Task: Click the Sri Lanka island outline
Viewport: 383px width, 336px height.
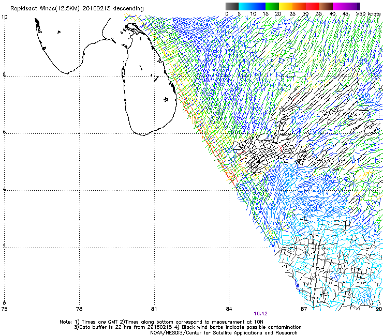Action: (x=149, y=79)
